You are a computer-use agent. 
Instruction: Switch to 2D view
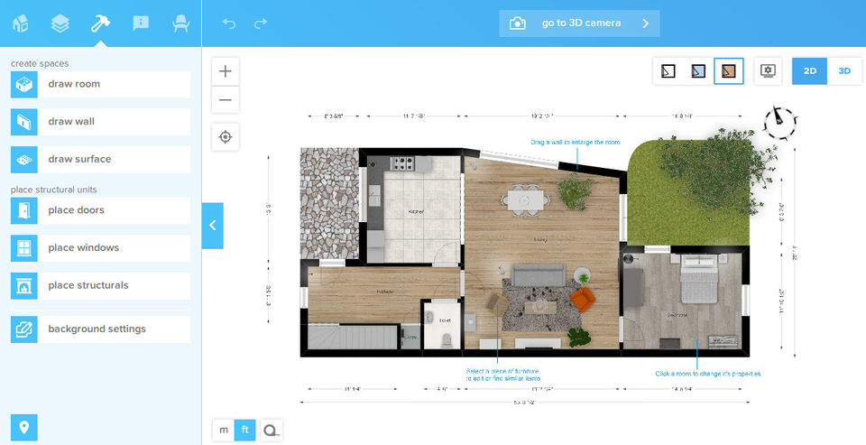point(810,71)
